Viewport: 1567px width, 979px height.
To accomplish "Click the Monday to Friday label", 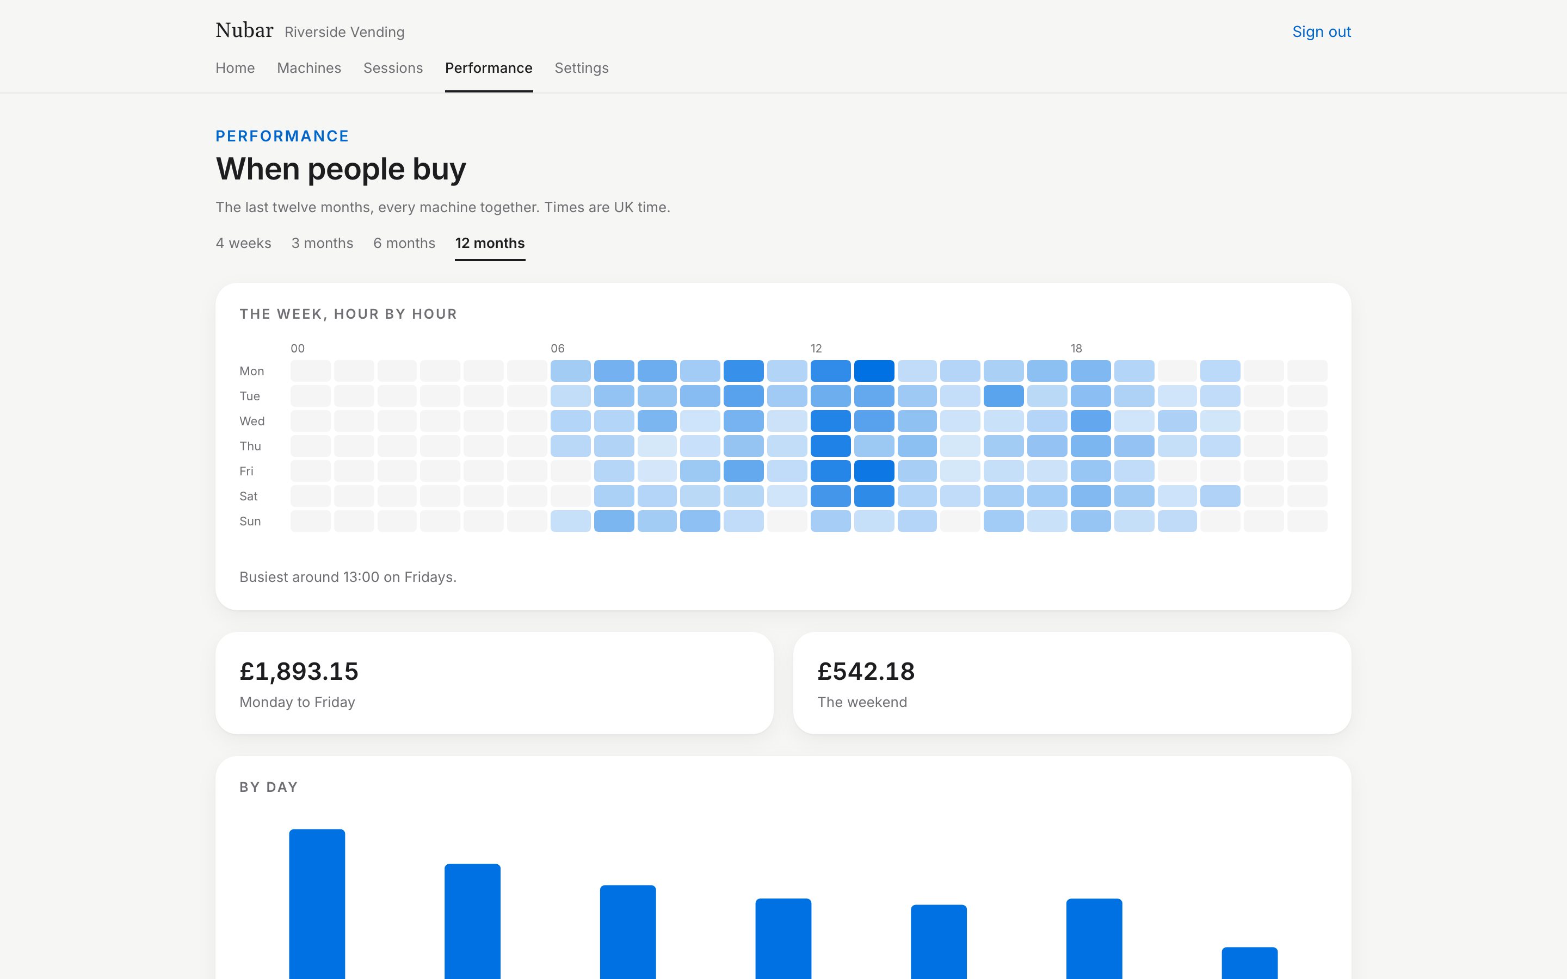I will tap(297, 702).
